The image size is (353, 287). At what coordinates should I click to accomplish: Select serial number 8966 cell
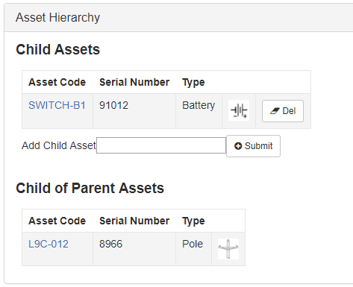click(x=134, y=249)
